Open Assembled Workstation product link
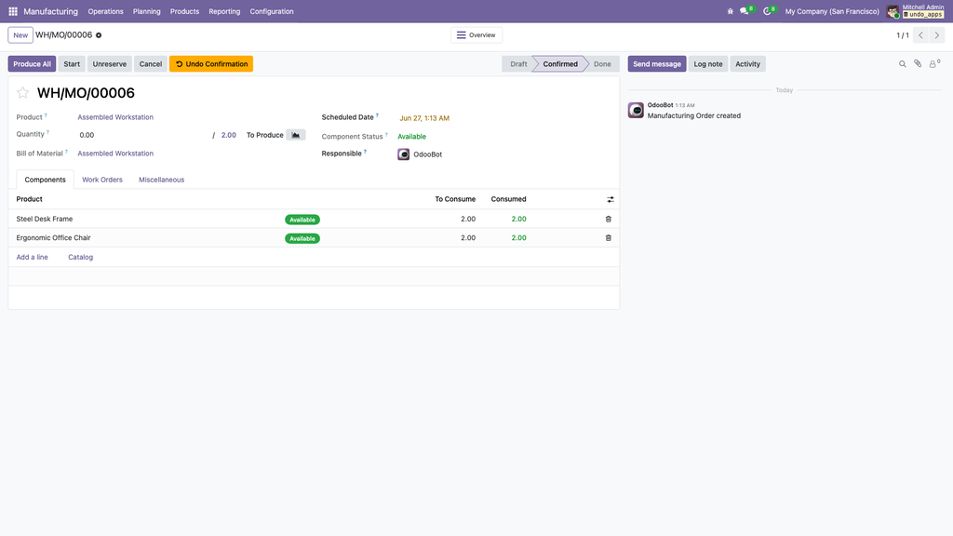The width and height of the screenshot is (953, 536). click(x=115, y=117)
